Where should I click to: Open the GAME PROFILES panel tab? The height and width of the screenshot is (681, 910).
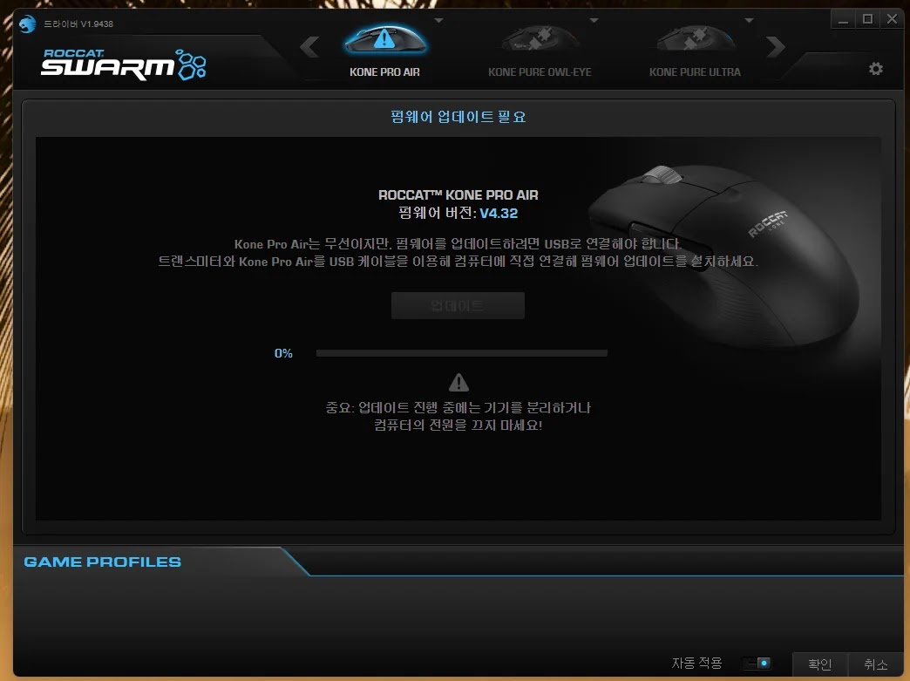pos(102,562)
